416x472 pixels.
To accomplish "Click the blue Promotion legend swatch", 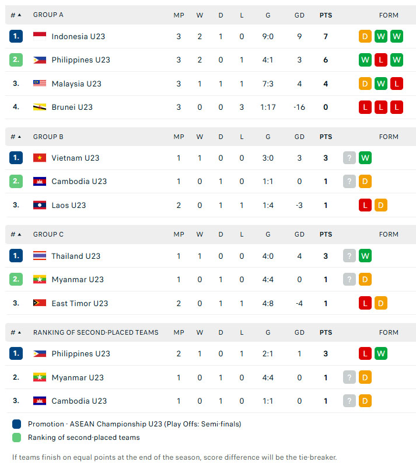I will pyautogui.click(x=16, y=424).
